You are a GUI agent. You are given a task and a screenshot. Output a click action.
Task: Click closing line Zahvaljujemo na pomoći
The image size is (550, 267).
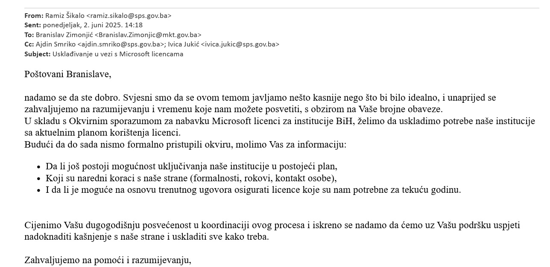[108, 260]
